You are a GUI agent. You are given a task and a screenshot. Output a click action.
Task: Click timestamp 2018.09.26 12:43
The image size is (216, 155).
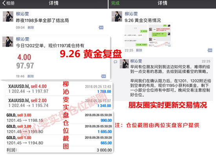98,87
